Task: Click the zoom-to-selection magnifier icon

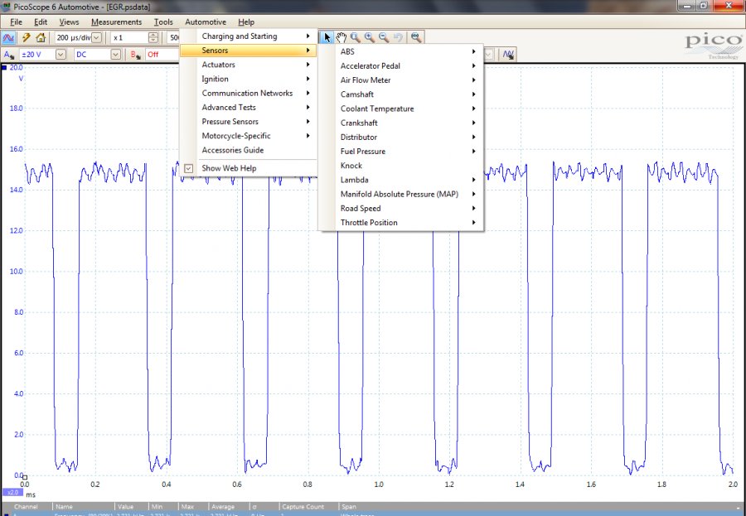Action: coord(356,37)
